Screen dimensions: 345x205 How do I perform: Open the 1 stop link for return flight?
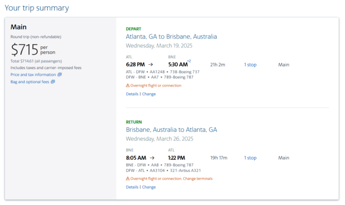click(x=250, y=158)
